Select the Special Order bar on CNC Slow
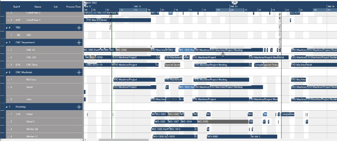337x141 pixels. click(270, 65)
